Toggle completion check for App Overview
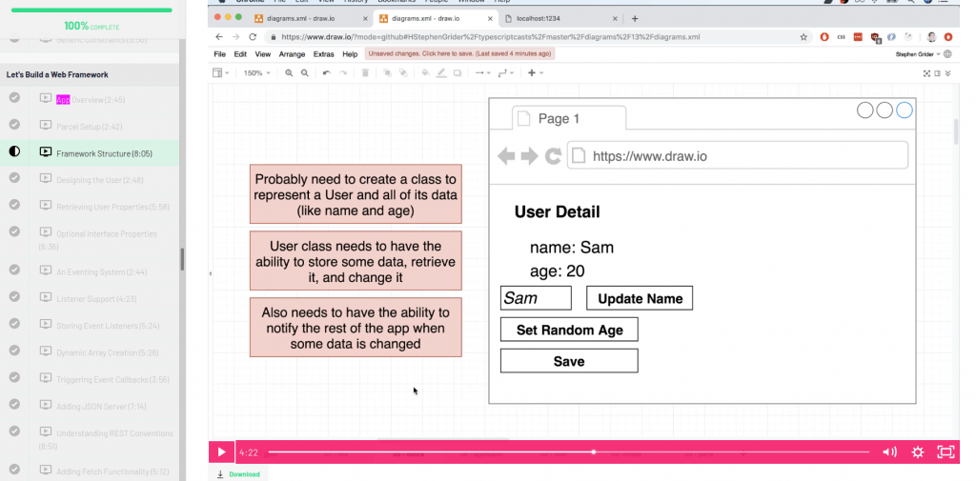The height and width of the screenshot is (481, 976). click(x=14, y=98)
